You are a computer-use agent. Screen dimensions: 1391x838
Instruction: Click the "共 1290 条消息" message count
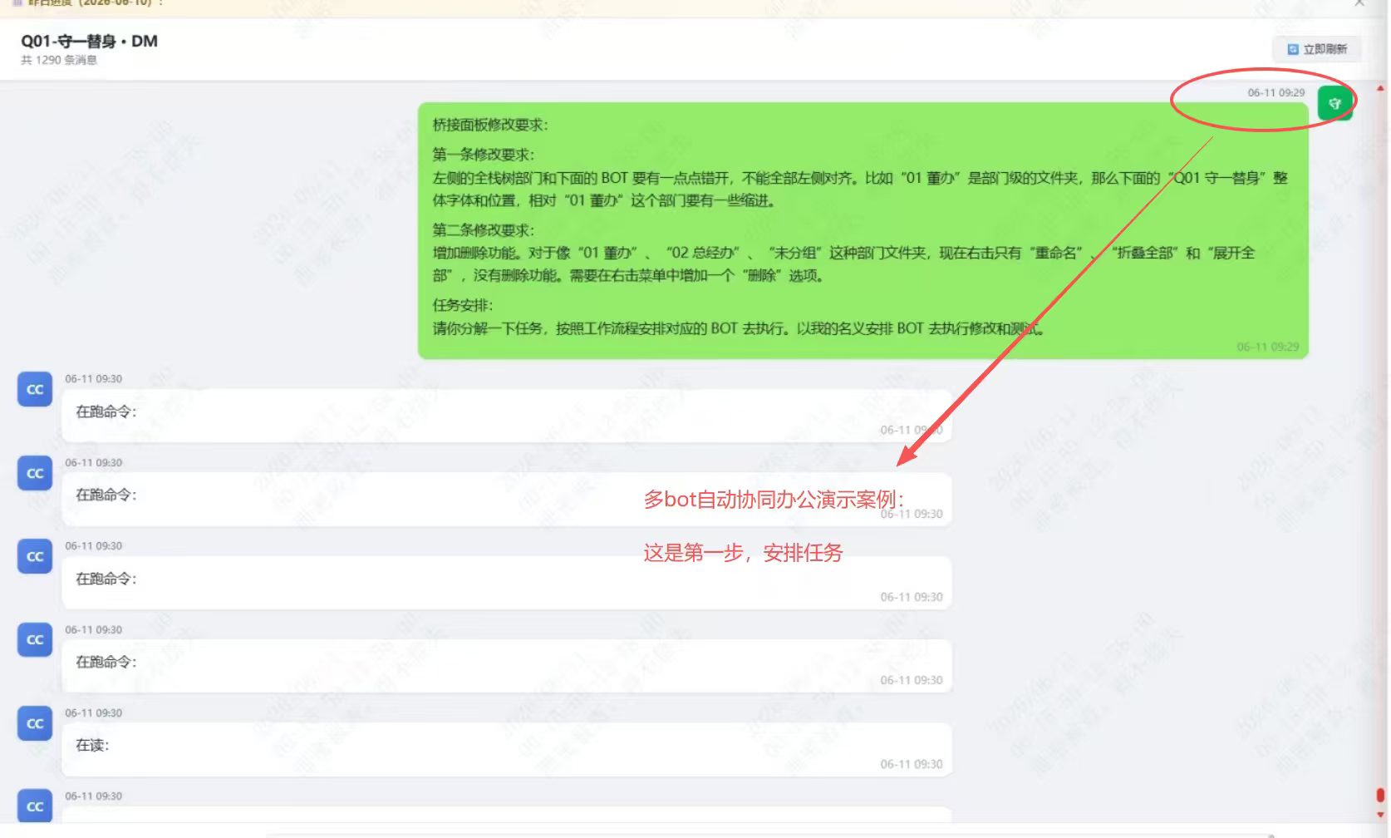click(59, 60)
